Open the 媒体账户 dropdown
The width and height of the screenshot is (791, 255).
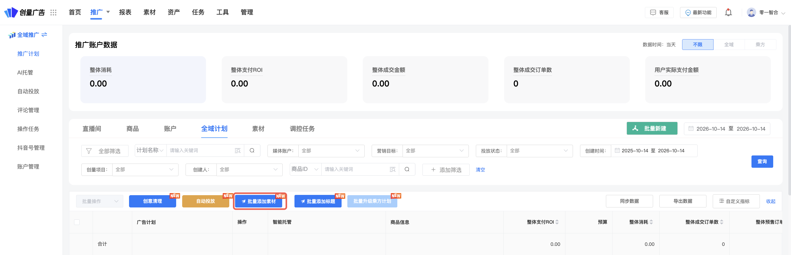pyautogui.click(x=331, y=150)
